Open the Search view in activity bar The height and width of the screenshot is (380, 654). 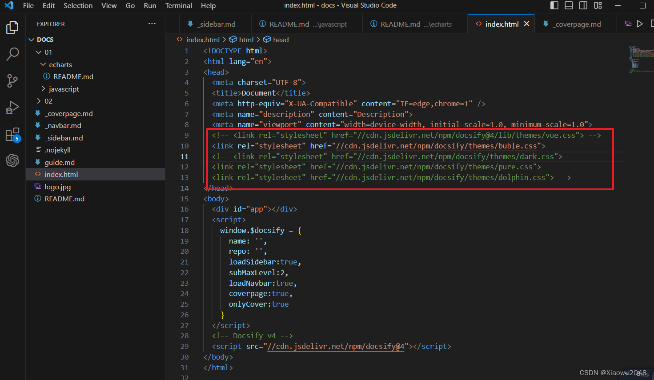point(12,54)
